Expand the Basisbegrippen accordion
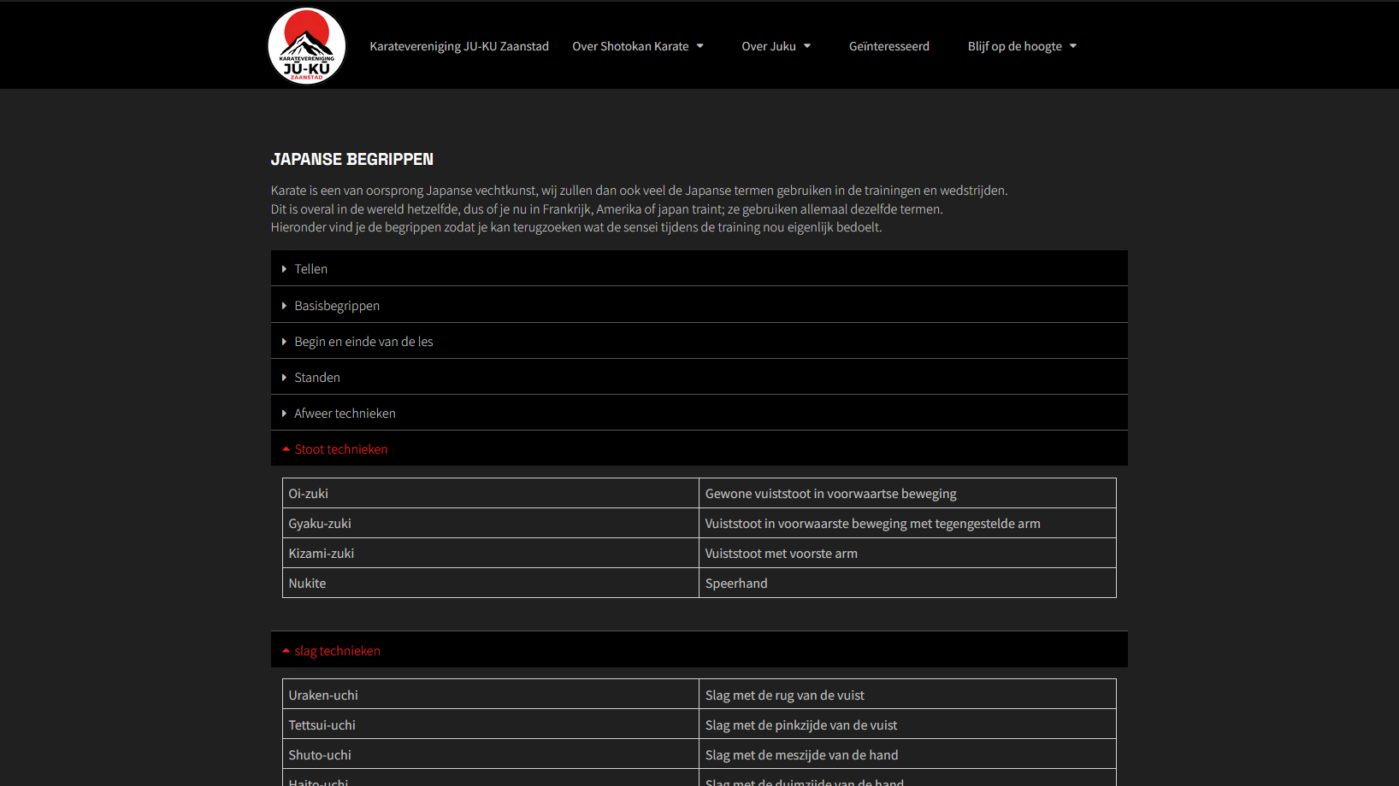 pyautogui.click(x=337, y=306)
